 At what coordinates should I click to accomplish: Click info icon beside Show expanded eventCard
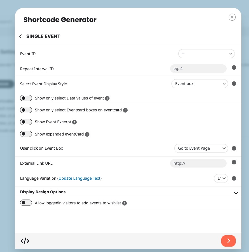tap(87, 134)
